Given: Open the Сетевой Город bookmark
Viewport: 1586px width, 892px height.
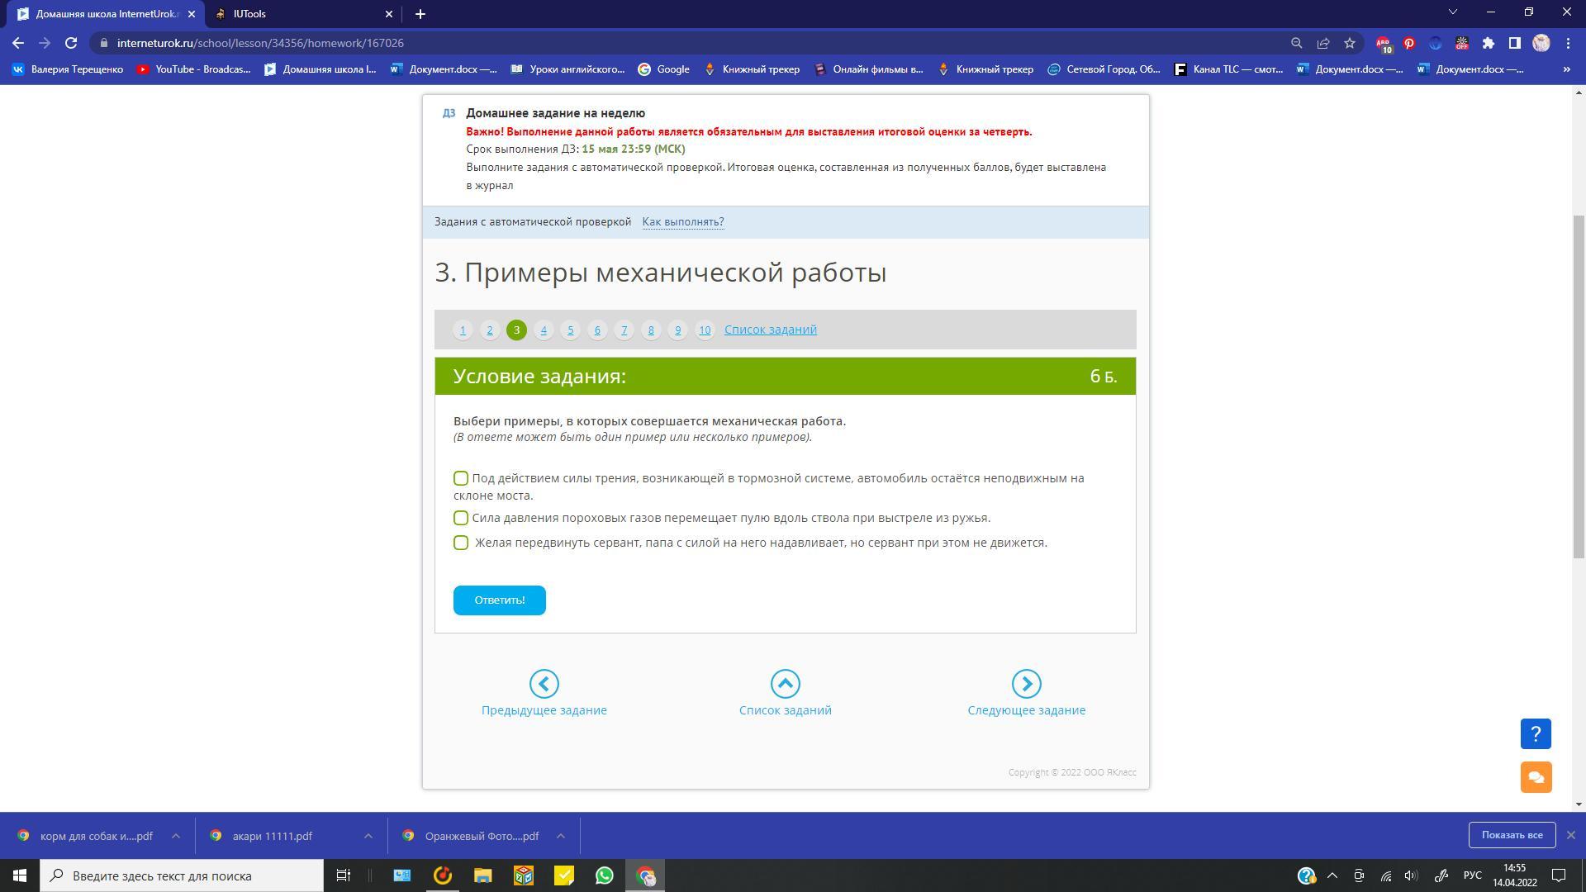Looking at the screenshot, I should [x=1104, y=69].
